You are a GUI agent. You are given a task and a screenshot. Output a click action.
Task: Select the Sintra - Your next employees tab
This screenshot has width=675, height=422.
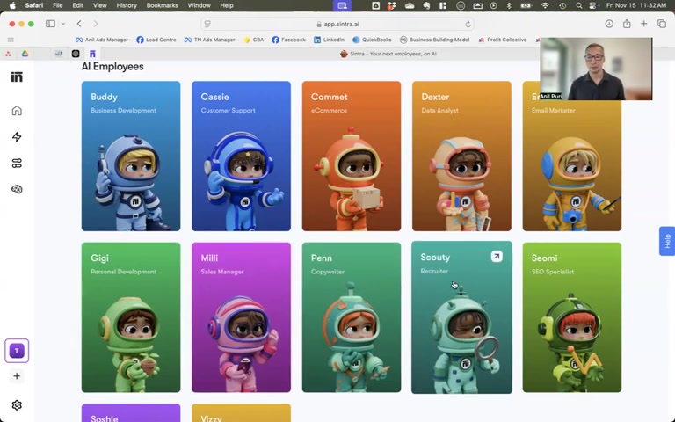tap(388, 54)
